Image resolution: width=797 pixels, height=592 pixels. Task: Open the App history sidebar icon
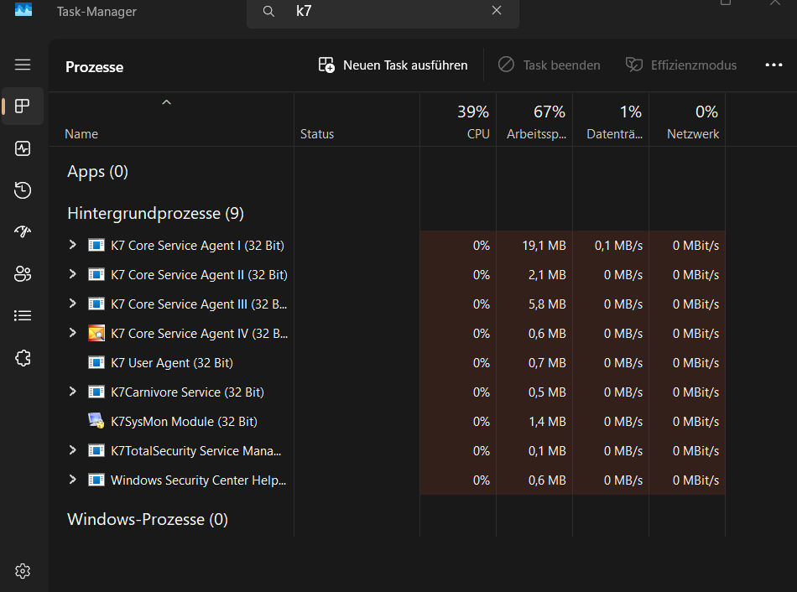click(23, 190)
